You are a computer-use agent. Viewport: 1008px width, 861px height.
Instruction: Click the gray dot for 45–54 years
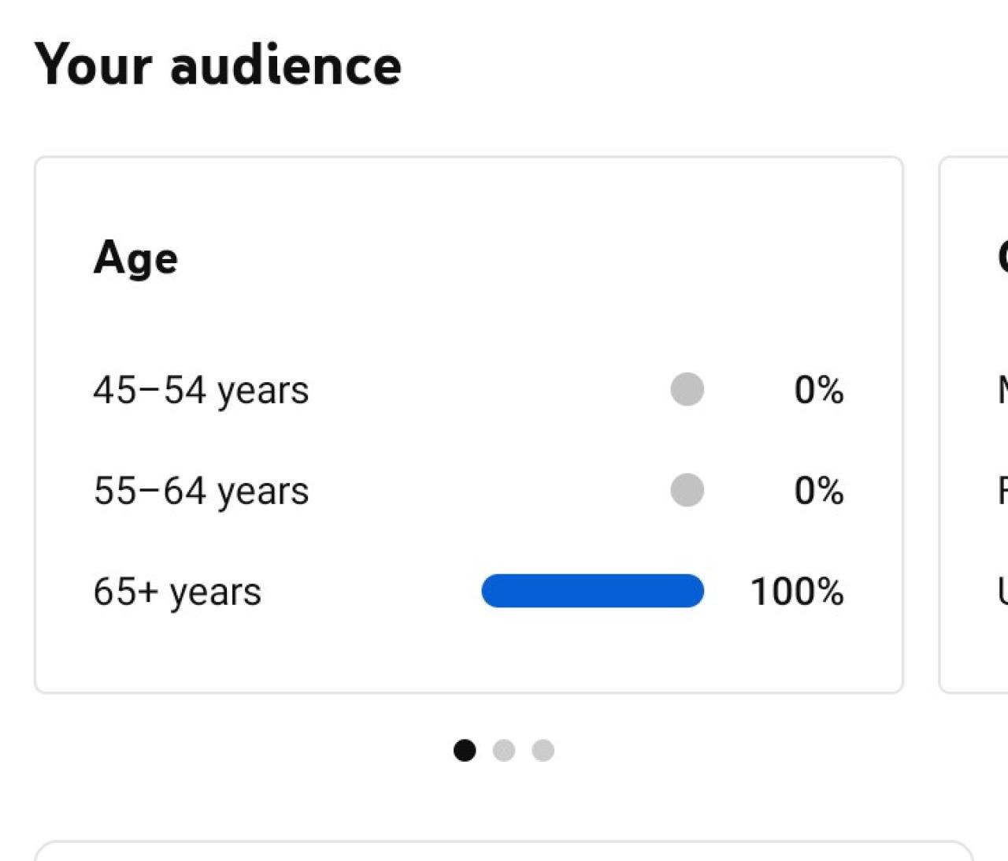point(687,389)
